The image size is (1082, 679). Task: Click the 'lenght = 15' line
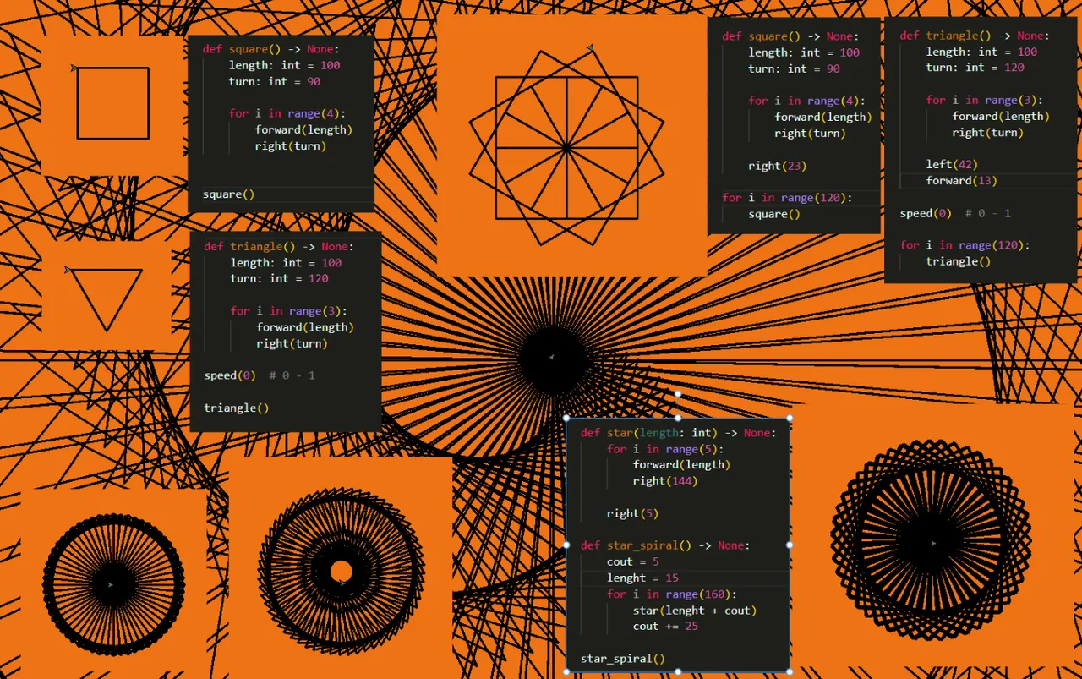click(x=642, y=578)
